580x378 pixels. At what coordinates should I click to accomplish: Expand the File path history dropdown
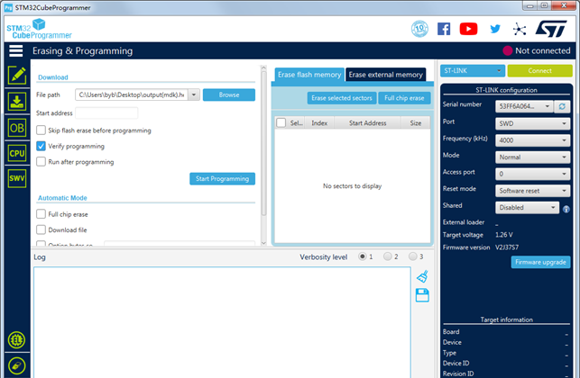(194, 94)
